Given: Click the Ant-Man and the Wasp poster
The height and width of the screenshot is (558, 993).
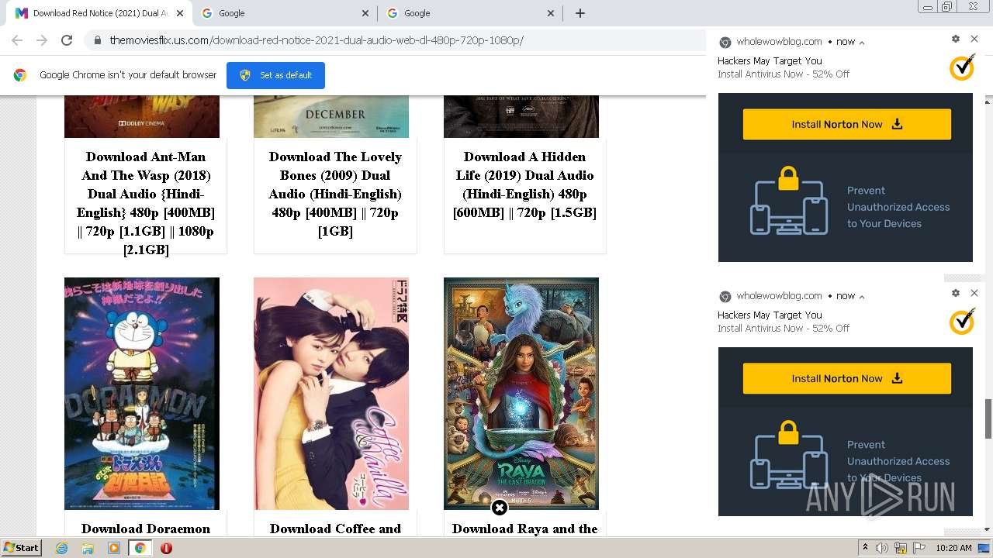Looking at the screenshot, I should 142,116.
